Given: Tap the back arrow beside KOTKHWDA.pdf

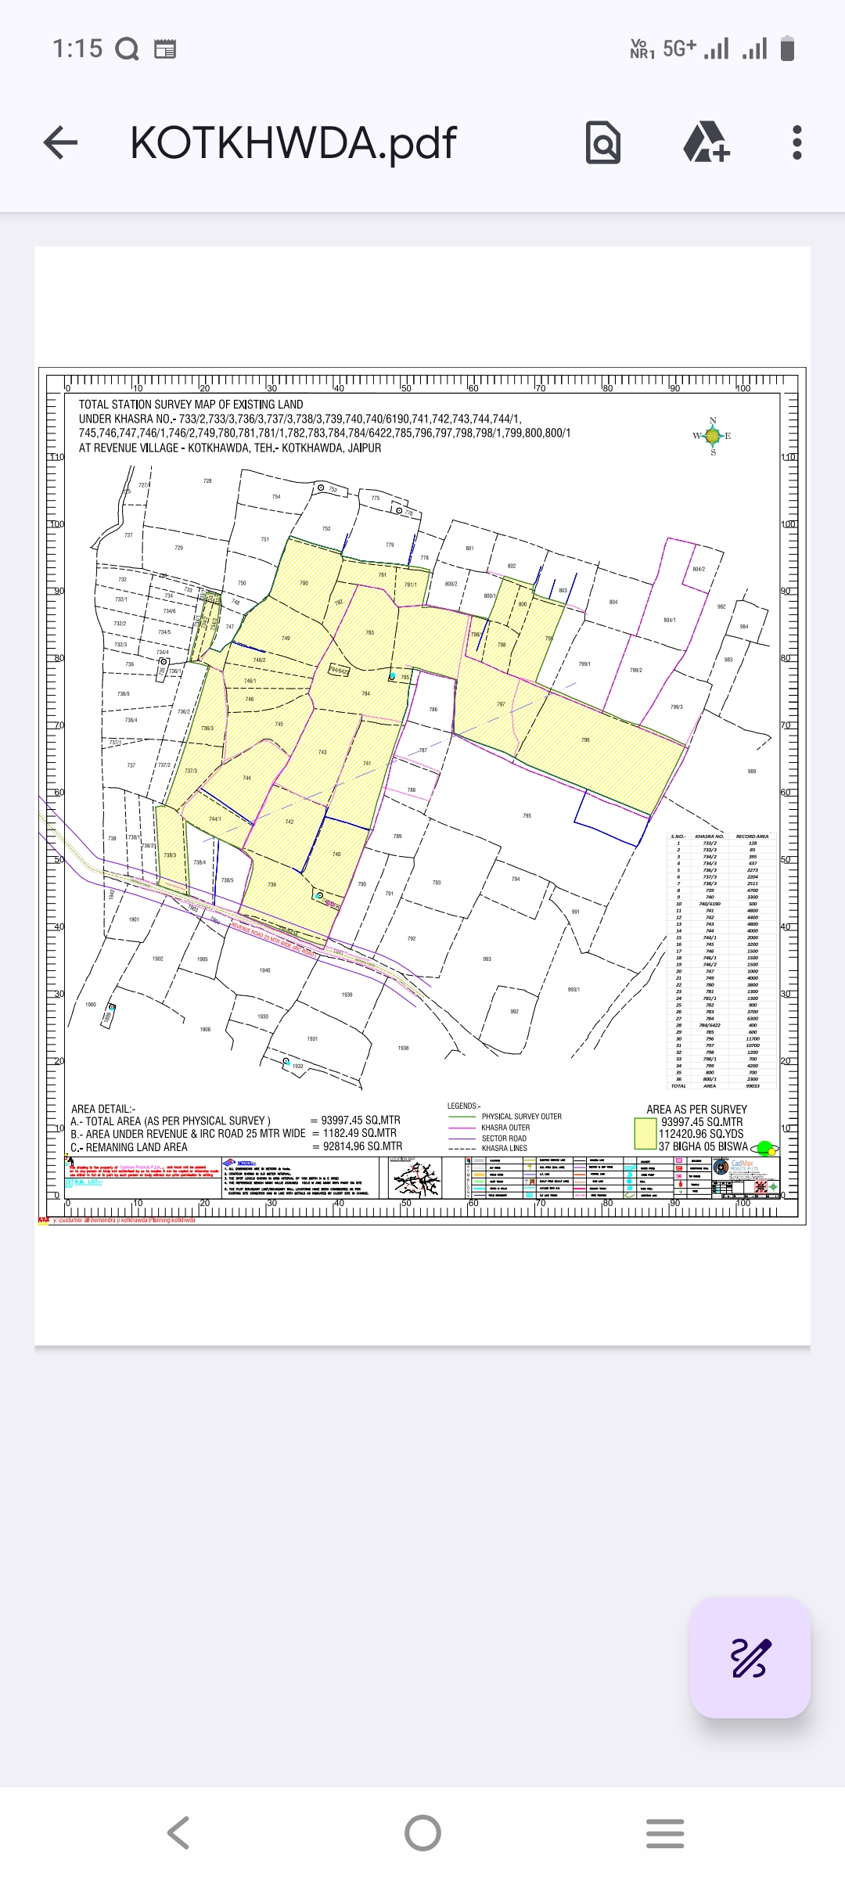Looking at the screenshot, I should coord(61,142).
